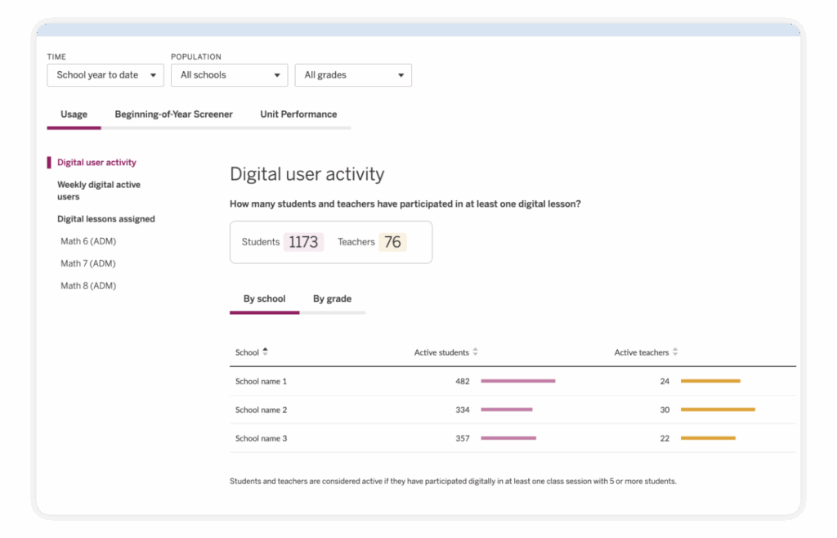Switch to the Usage tab
This screenshot has width=837, height=538.
point(74,114)
